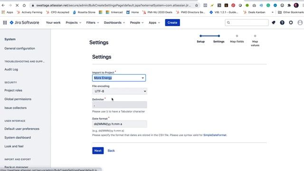Open the Deals Kanban bookmark

click(x=254, y=12)
